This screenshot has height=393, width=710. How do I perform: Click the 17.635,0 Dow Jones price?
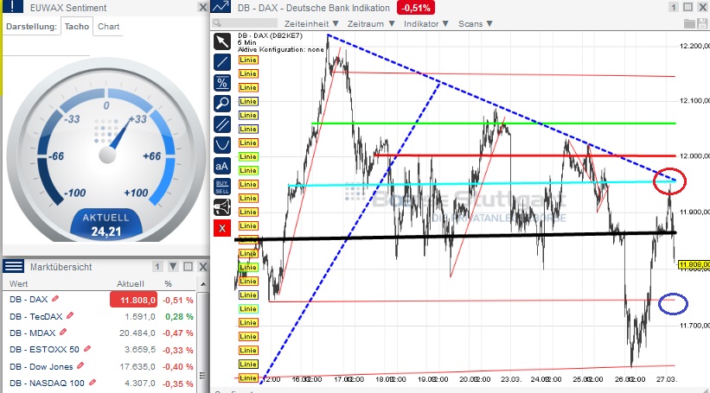pyautogui.click(x=138, y=367)
